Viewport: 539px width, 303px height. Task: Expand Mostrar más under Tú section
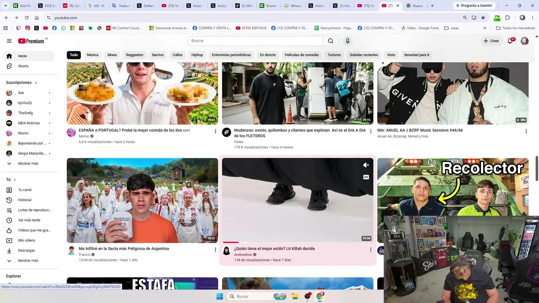29,260
